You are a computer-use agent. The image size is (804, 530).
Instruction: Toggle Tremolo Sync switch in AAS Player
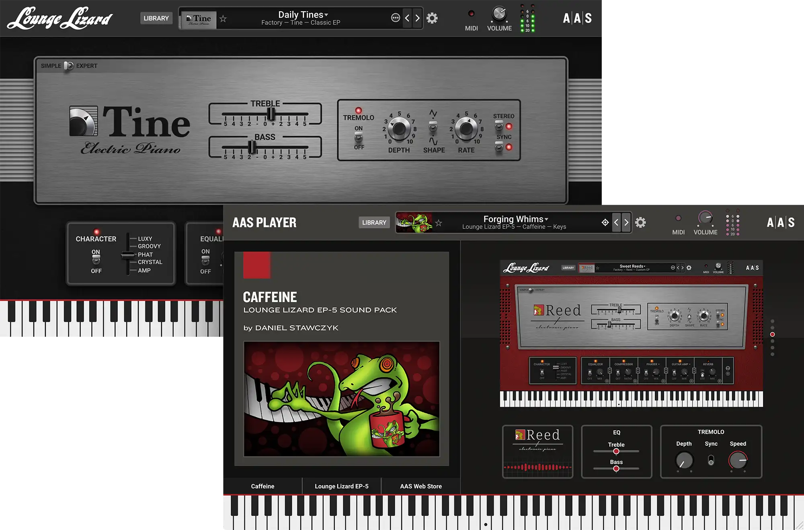[711, 460]
